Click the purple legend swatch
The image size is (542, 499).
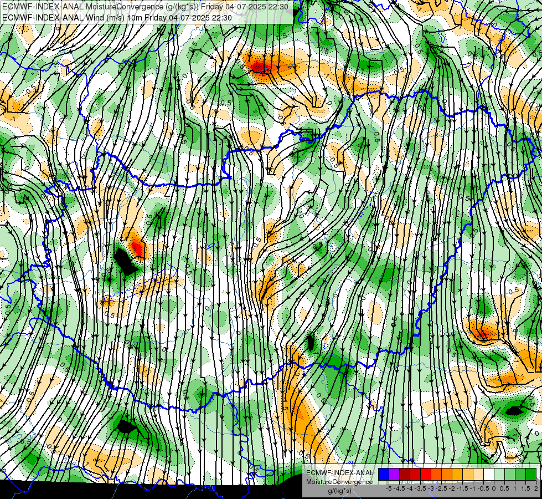(x=394, y=474)
